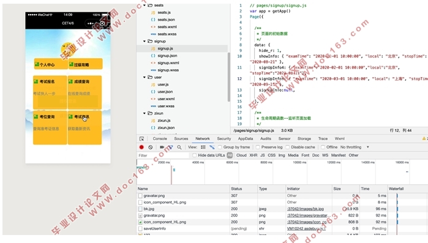The height and width of the screenshot is (243, 428).
Task: Tap the 考试报名 card
Action: click(x=50, y=92)
